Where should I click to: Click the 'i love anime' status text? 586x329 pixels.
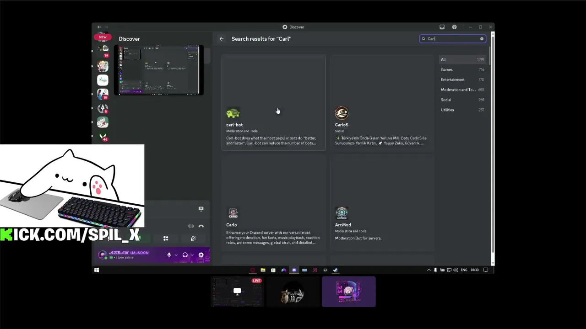(125, 258)
